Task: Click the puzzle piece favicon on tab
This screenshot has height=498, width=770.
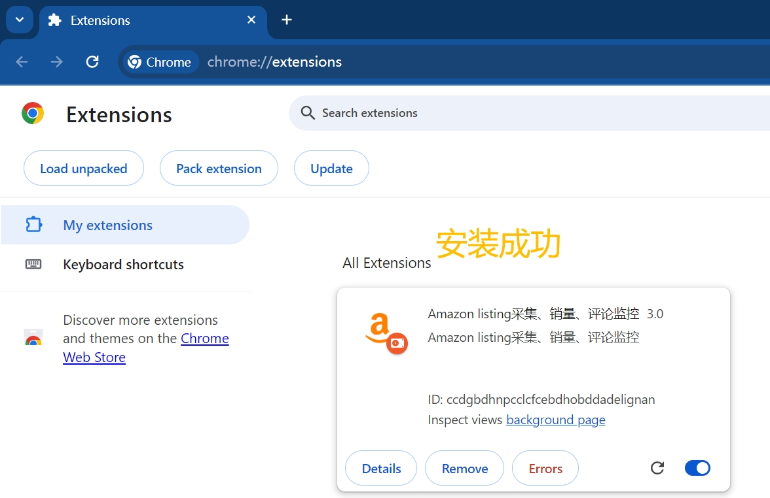Action: coord(54,20)
